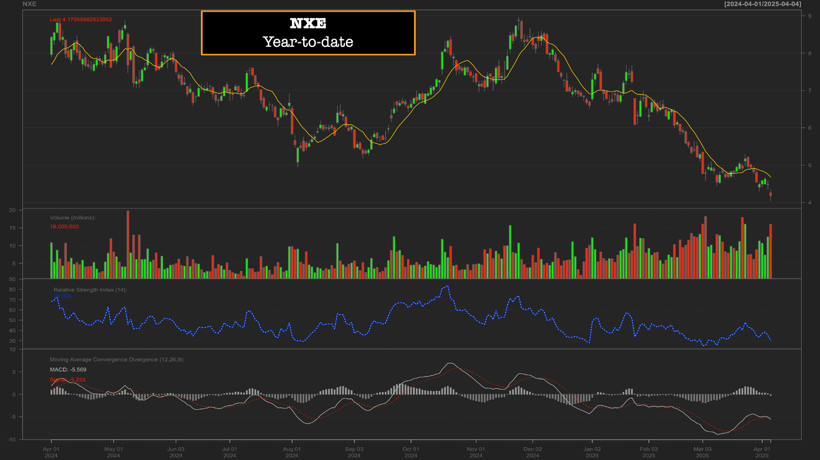The width and height of the screenshot is (820, 460).
Task: Click the 'Jul 01 2024' date axis label
Action: pyautogui.click(x=230, y=452)
